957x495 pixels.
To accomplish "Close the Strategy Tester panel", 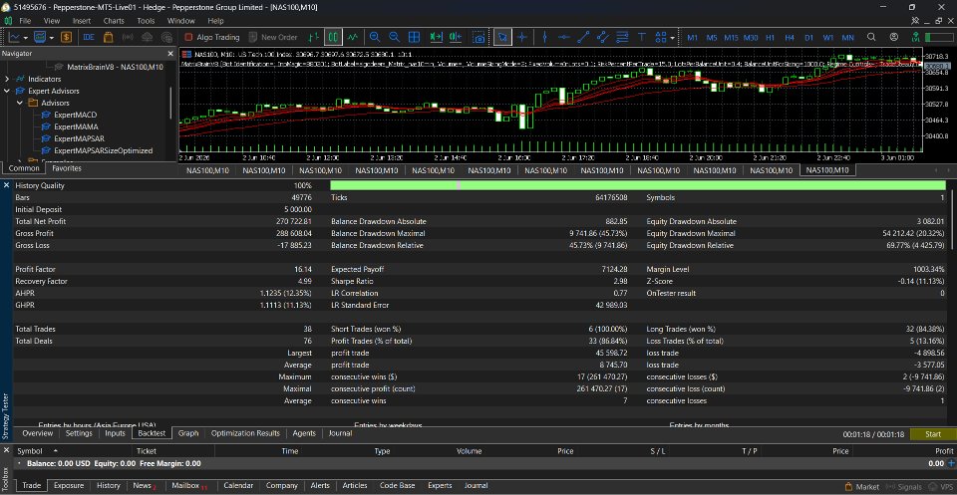I will [6, 184].
